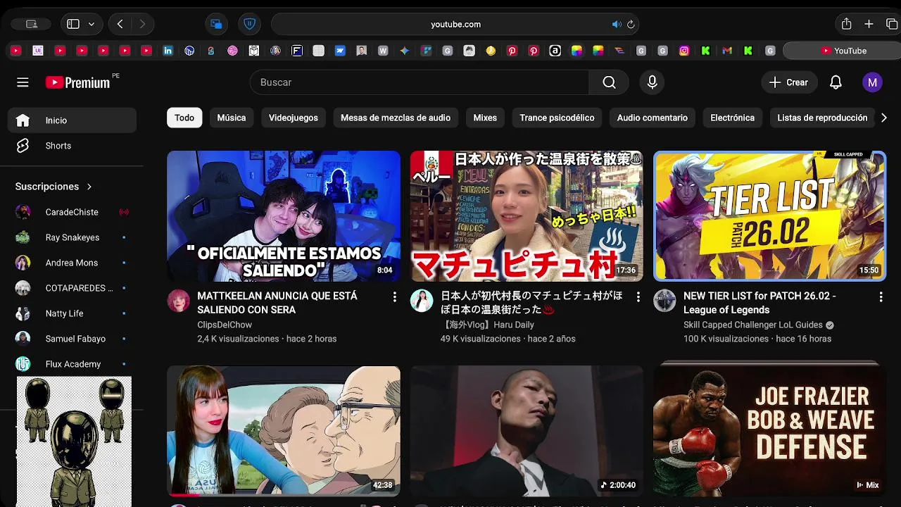Click Haru Daily channel avatar
The image size is (901, 507).
tap(422, 301)
